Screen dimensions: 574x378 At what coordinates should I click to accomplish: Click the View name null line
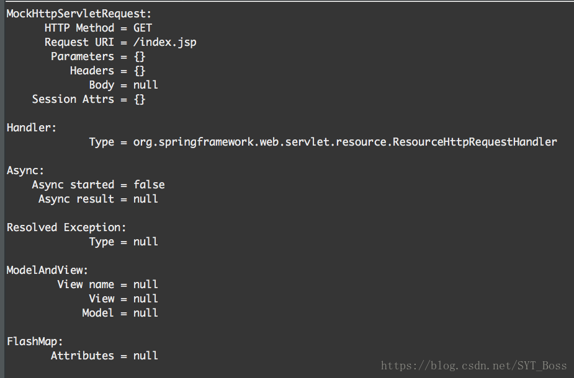(x=107, y=284)
